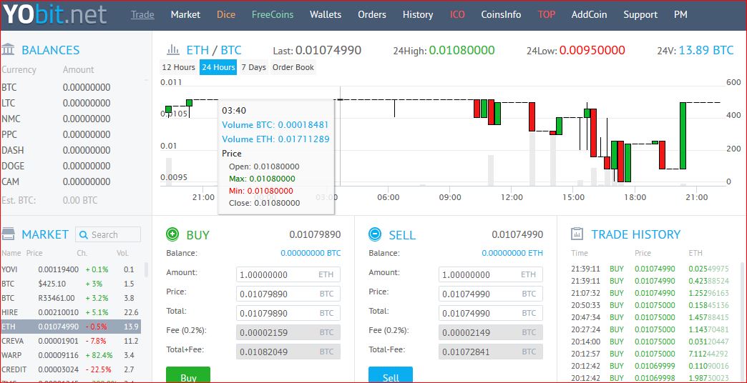Click the tall green candle near 21:00

683,136
